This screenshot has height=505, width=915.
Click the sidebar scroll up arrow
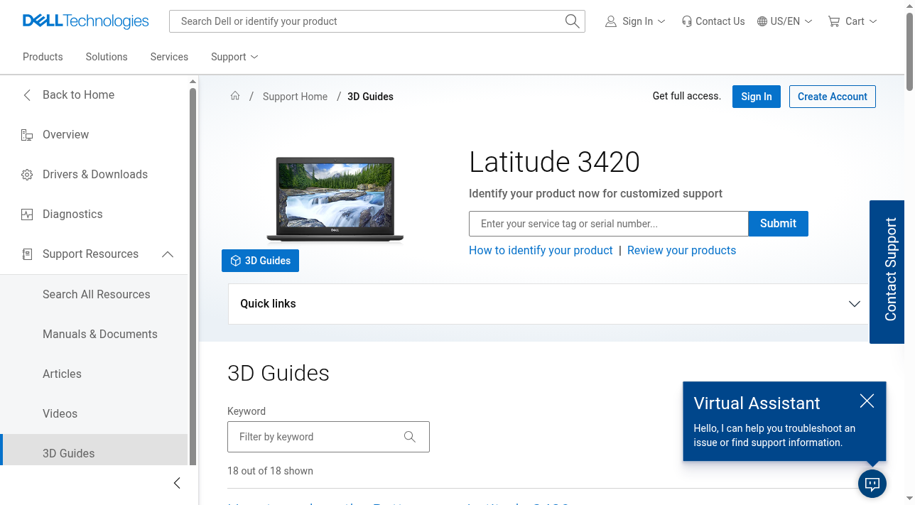193,82
